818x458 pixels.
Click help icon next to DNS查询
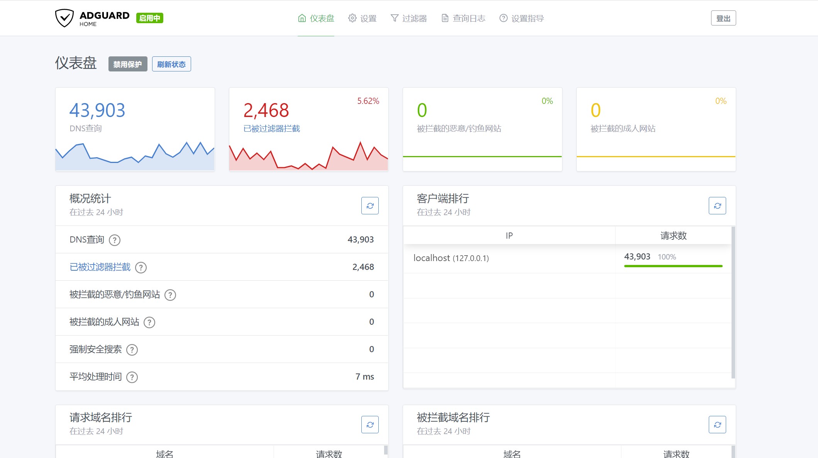tap(114, 240)
